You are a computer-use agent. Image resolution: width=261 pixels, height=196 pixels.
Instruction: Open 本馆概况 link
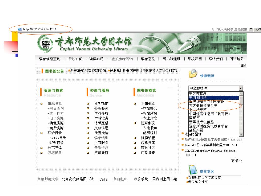[x=149, y=108]
